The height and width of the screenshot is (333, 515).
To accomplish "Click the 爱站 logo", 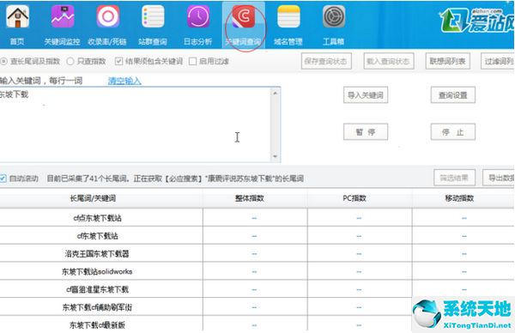I will pyautogui.click(x=477, y=21).
